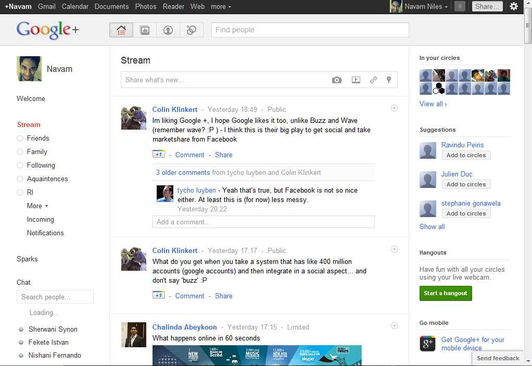Click the link icon in the share box
The height and width of the screenshot is (366, 532).
(x=373, y=80)
